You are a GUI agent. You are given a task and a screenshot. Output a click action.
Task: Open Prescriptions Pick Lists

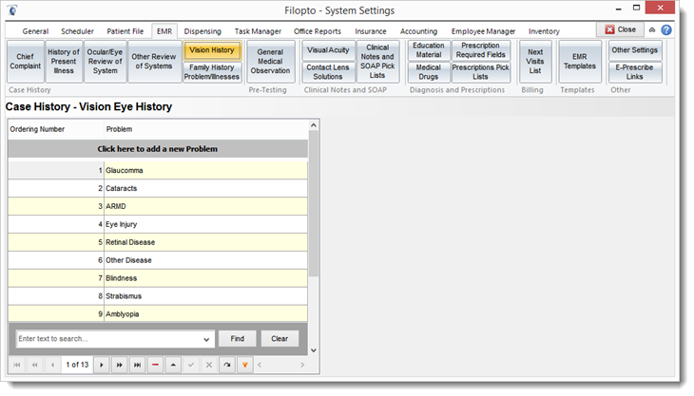pos(481,72)
